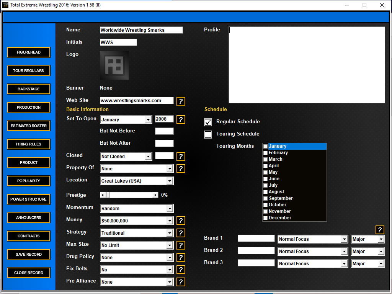Screen dimensions: 392x294
Task: Expand the Location dropdown
Action: (x=170, y=181)
